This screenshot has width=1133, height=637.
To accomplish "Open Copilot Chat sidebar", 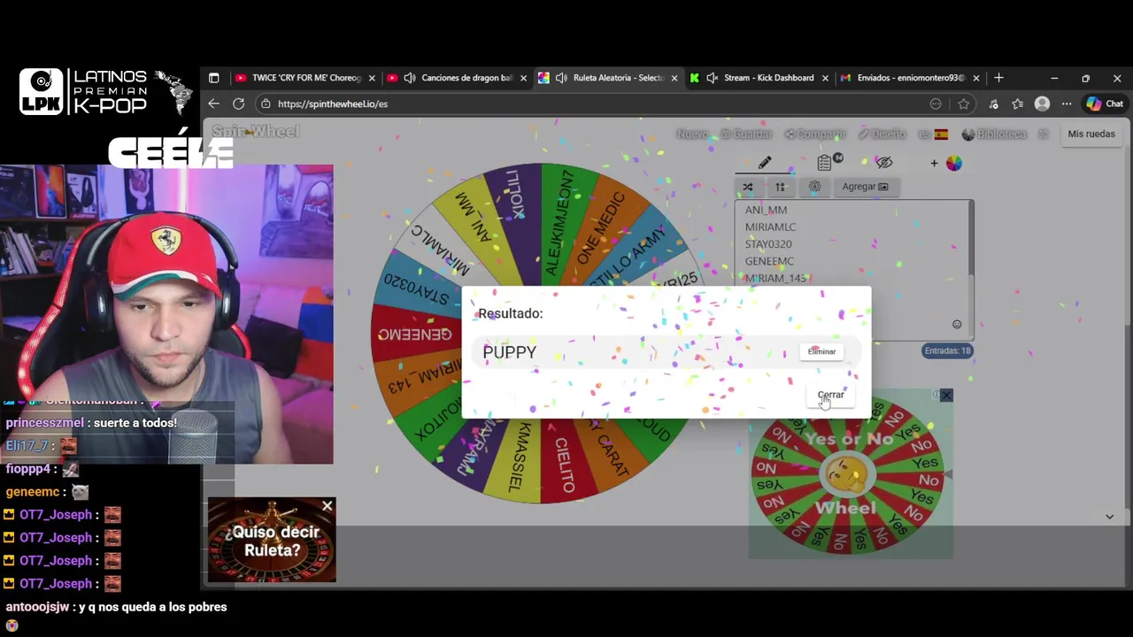I will pos(1105,104).
